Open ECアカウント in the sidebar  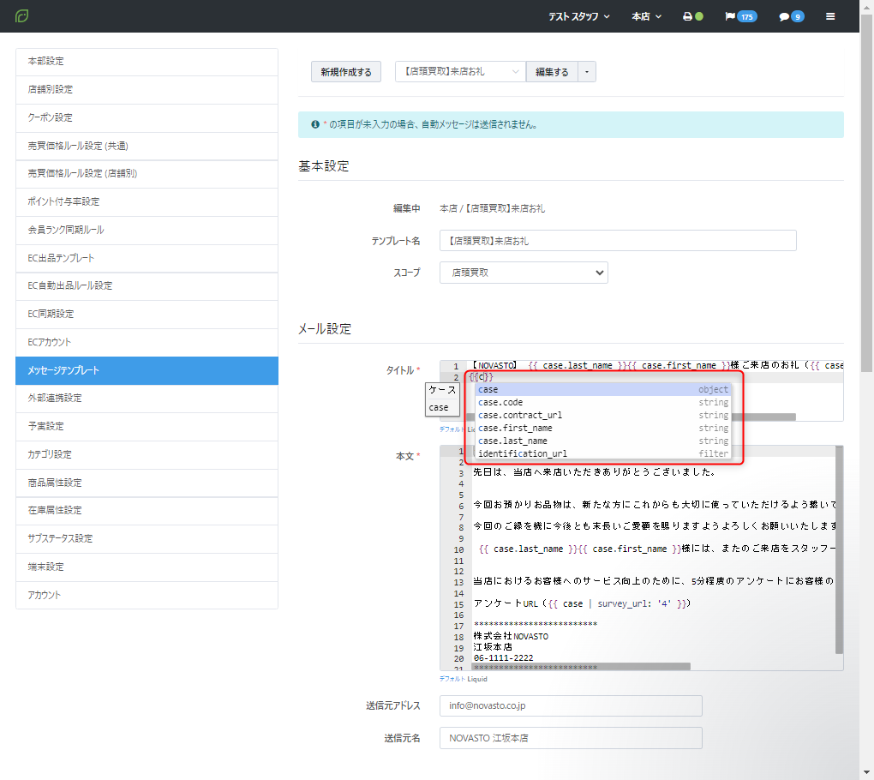pos(147,342)
